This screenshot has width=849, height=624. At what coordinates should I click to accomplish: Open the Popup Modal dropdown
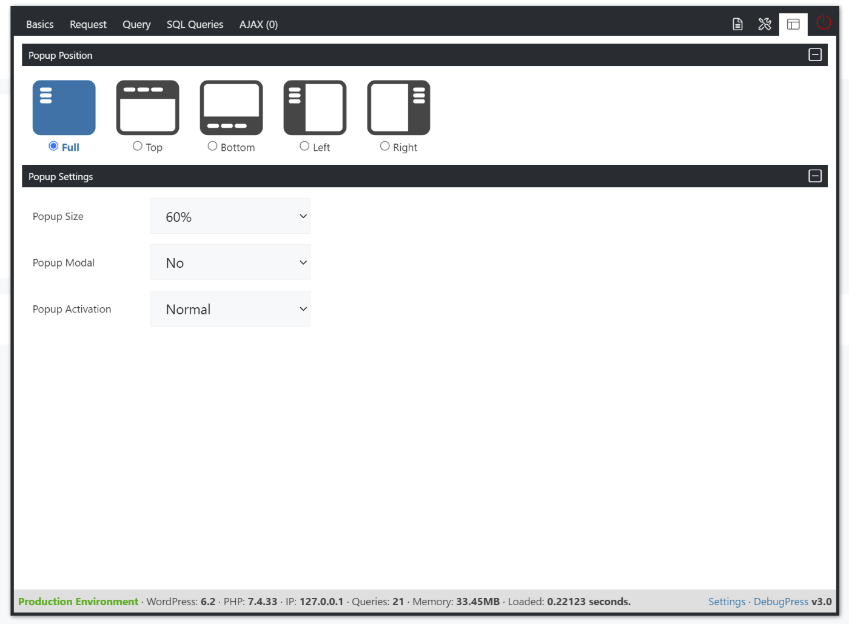230,262
